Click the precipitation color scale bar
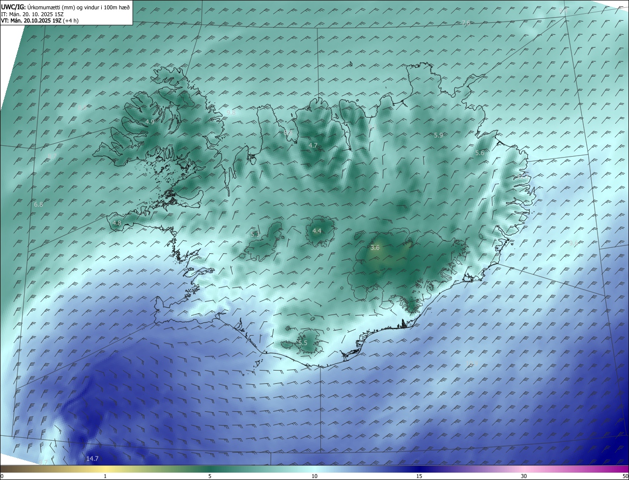 [314, 469]
